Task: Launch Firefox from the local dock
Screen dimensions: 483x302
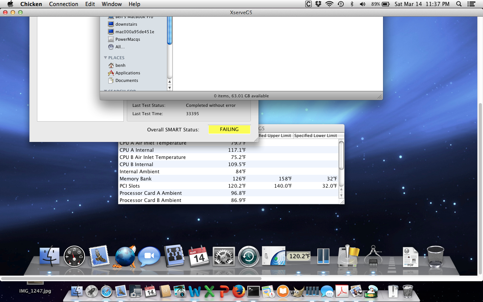Action: [x=238, y=291]
